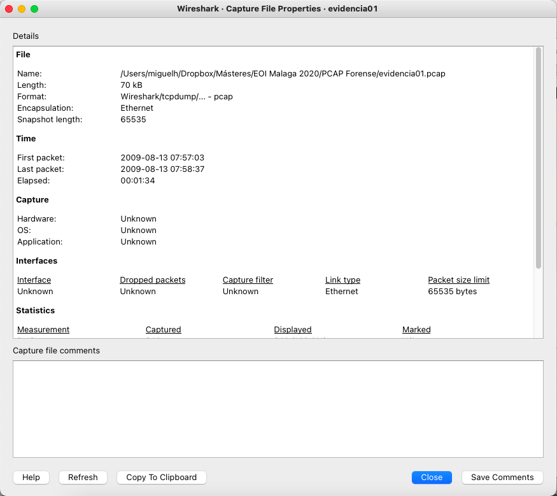Screen dimensions: 557x496
Task: Copy capture details to clipboard
Action: tap(162, 478)
